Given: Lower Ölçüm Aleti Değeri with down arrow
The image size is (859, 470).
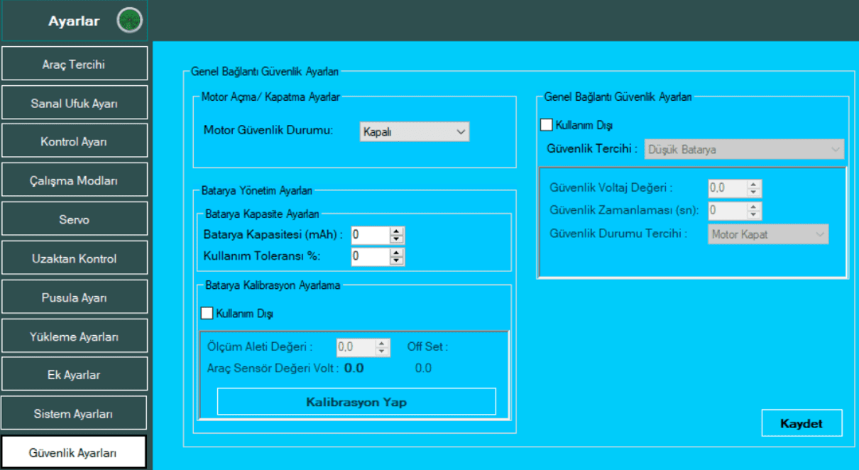Looking at the screenshot, I should click(383, 351).
